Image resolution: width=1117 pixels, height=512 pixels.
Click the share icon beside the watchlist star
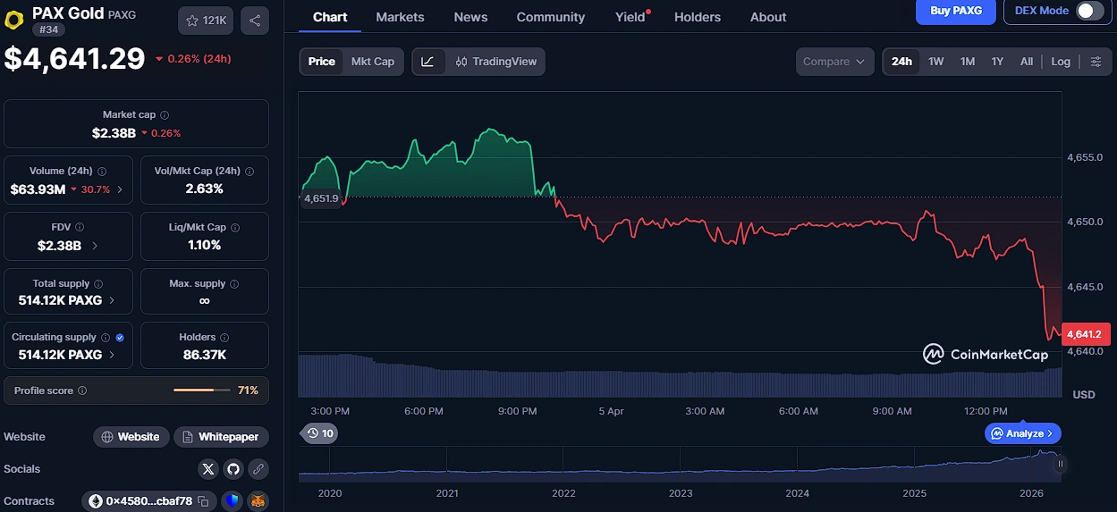point(255,21)
